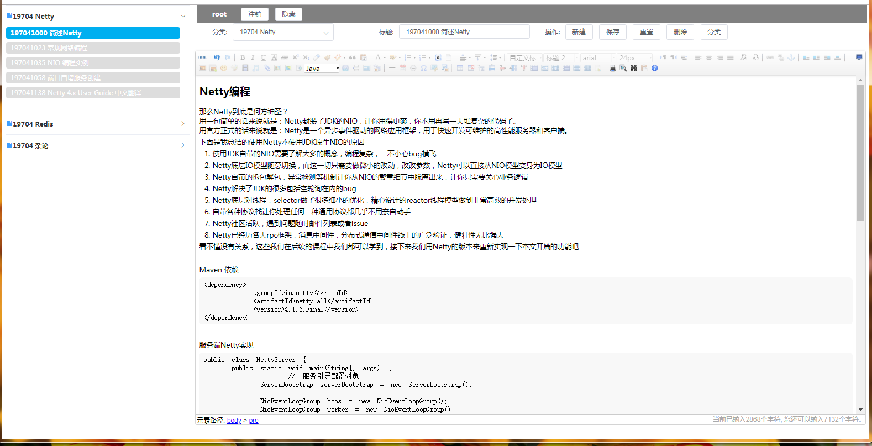Open the 自定义标题 custom title dropdown
Screen dimensions: 872x446
click(524, 57)
